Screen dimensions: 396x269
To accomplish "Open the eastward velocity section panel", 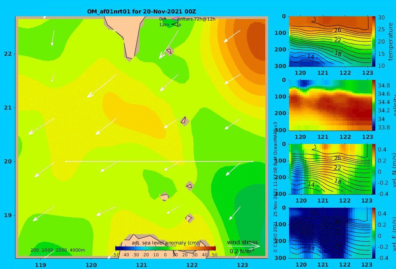I will (x=330, y=233).
